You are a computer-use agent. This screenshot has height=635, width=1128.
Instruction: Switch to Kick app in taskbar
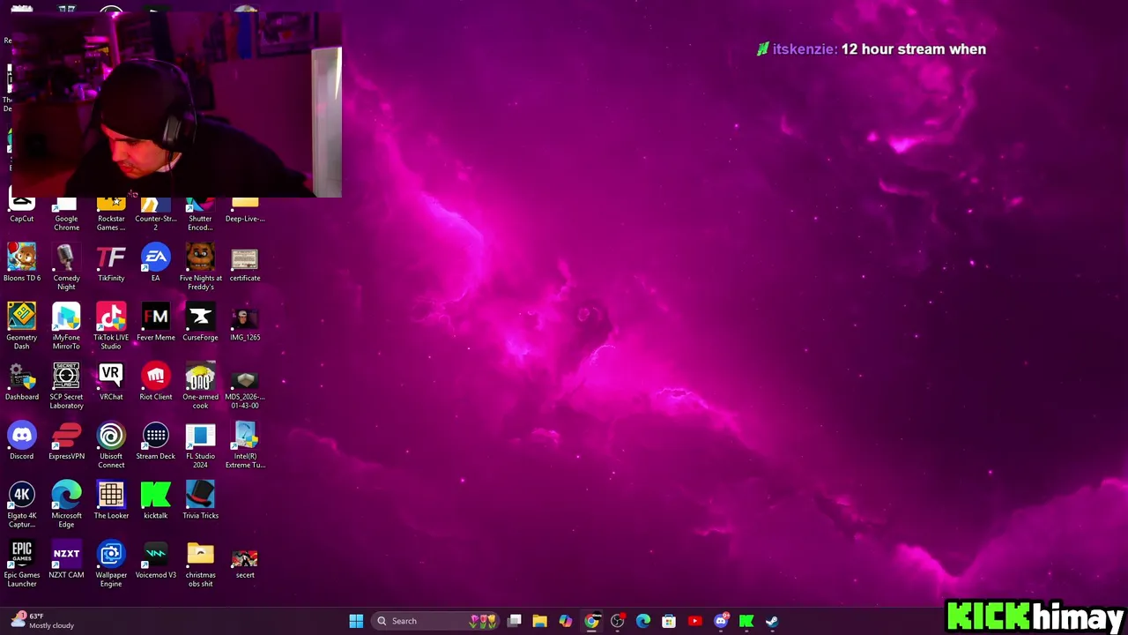click(x=746, y=621)
